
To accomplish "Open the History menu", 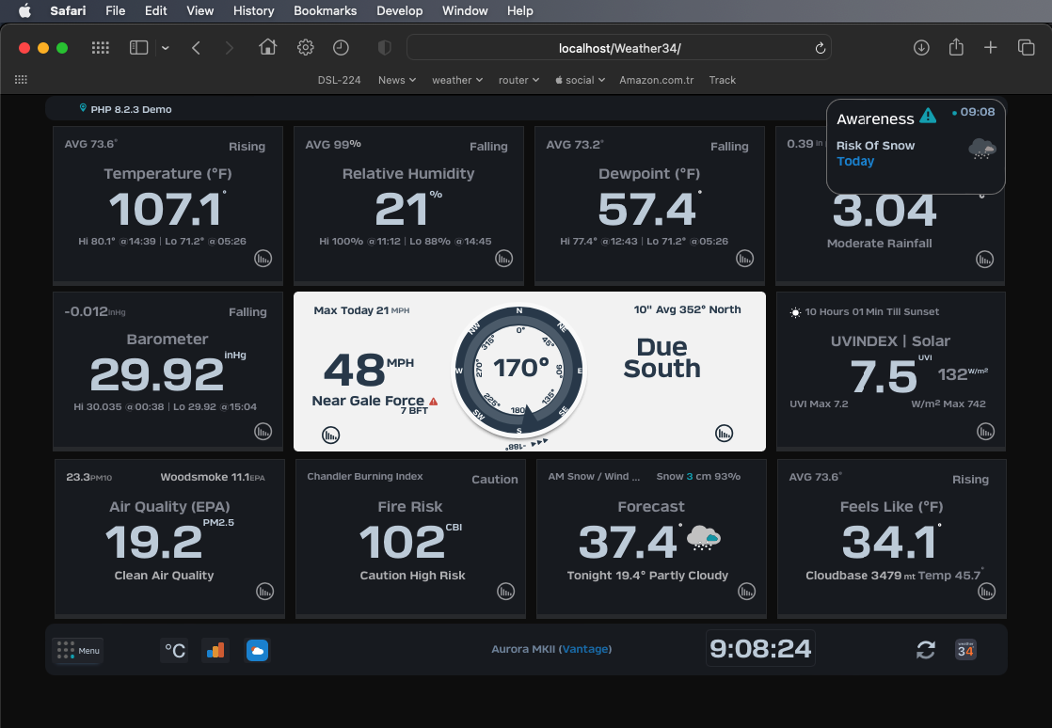I will 254,10.
